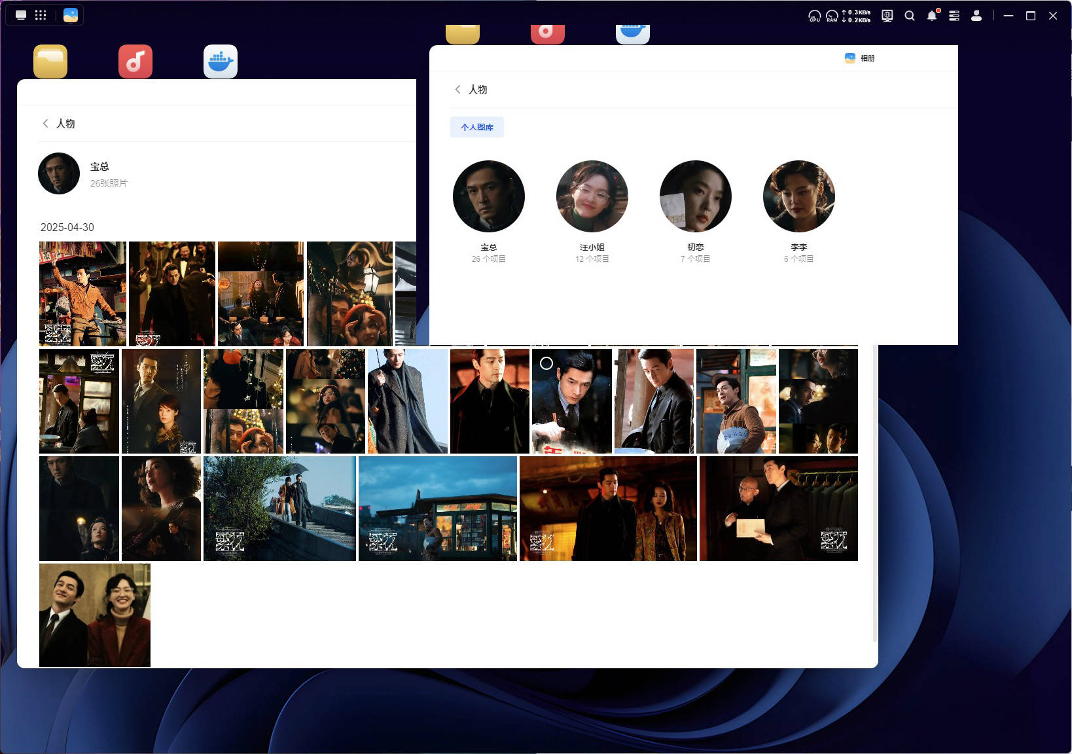Go back from the 宝总 photo list
The width and height of the screenshot is (1072, 754).
45,123
